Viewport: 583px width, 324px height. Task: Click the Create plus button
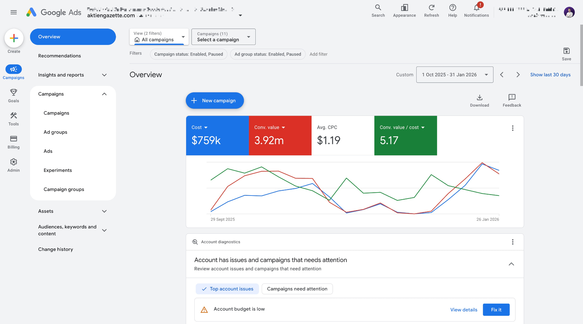point(14,38)
